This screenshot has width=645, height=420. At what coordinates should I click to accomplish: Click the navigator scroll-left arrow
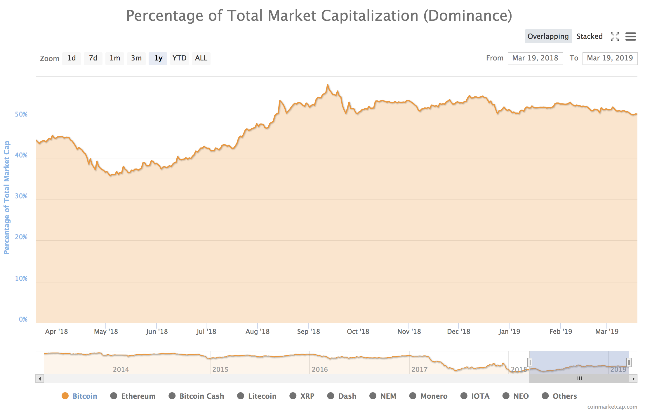[40, 379]
